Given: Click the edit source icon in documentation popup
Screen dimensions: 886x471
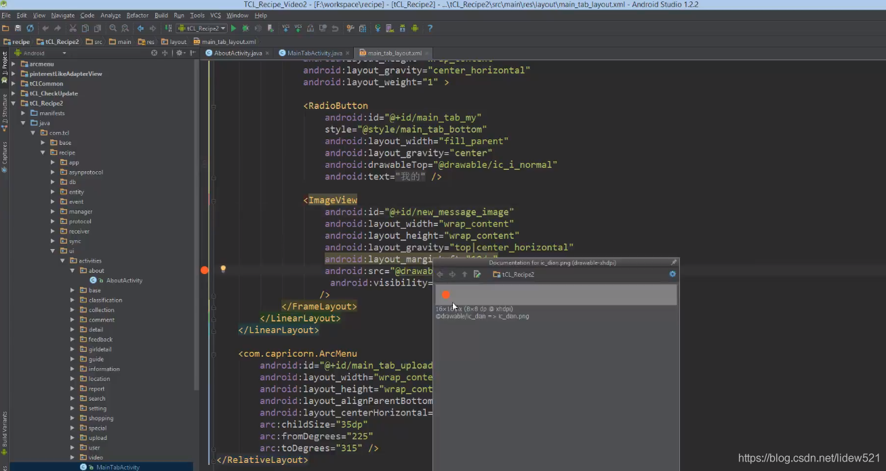Looking at the screenshot, I should [477, 274].
